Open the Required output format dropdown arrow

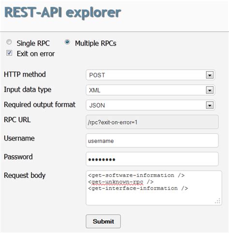(x=210, y=105)
